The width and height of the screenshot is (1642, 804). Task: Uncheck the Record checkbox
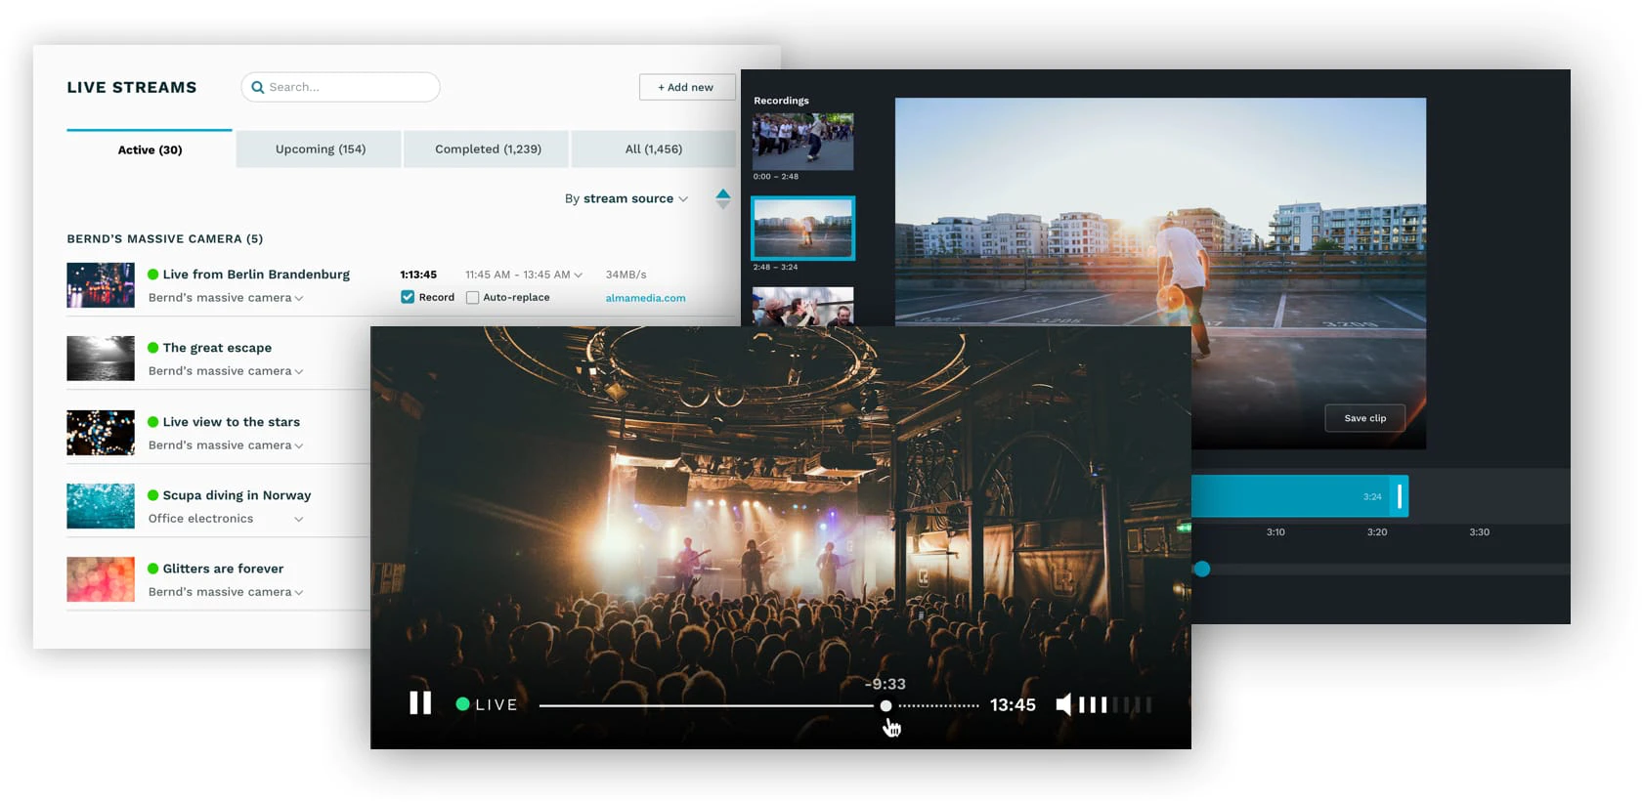click(x=408, y=297)
